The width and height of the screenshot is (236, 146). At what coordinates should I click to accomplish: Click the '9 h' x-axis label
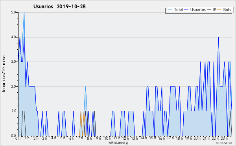coord(99,139)
